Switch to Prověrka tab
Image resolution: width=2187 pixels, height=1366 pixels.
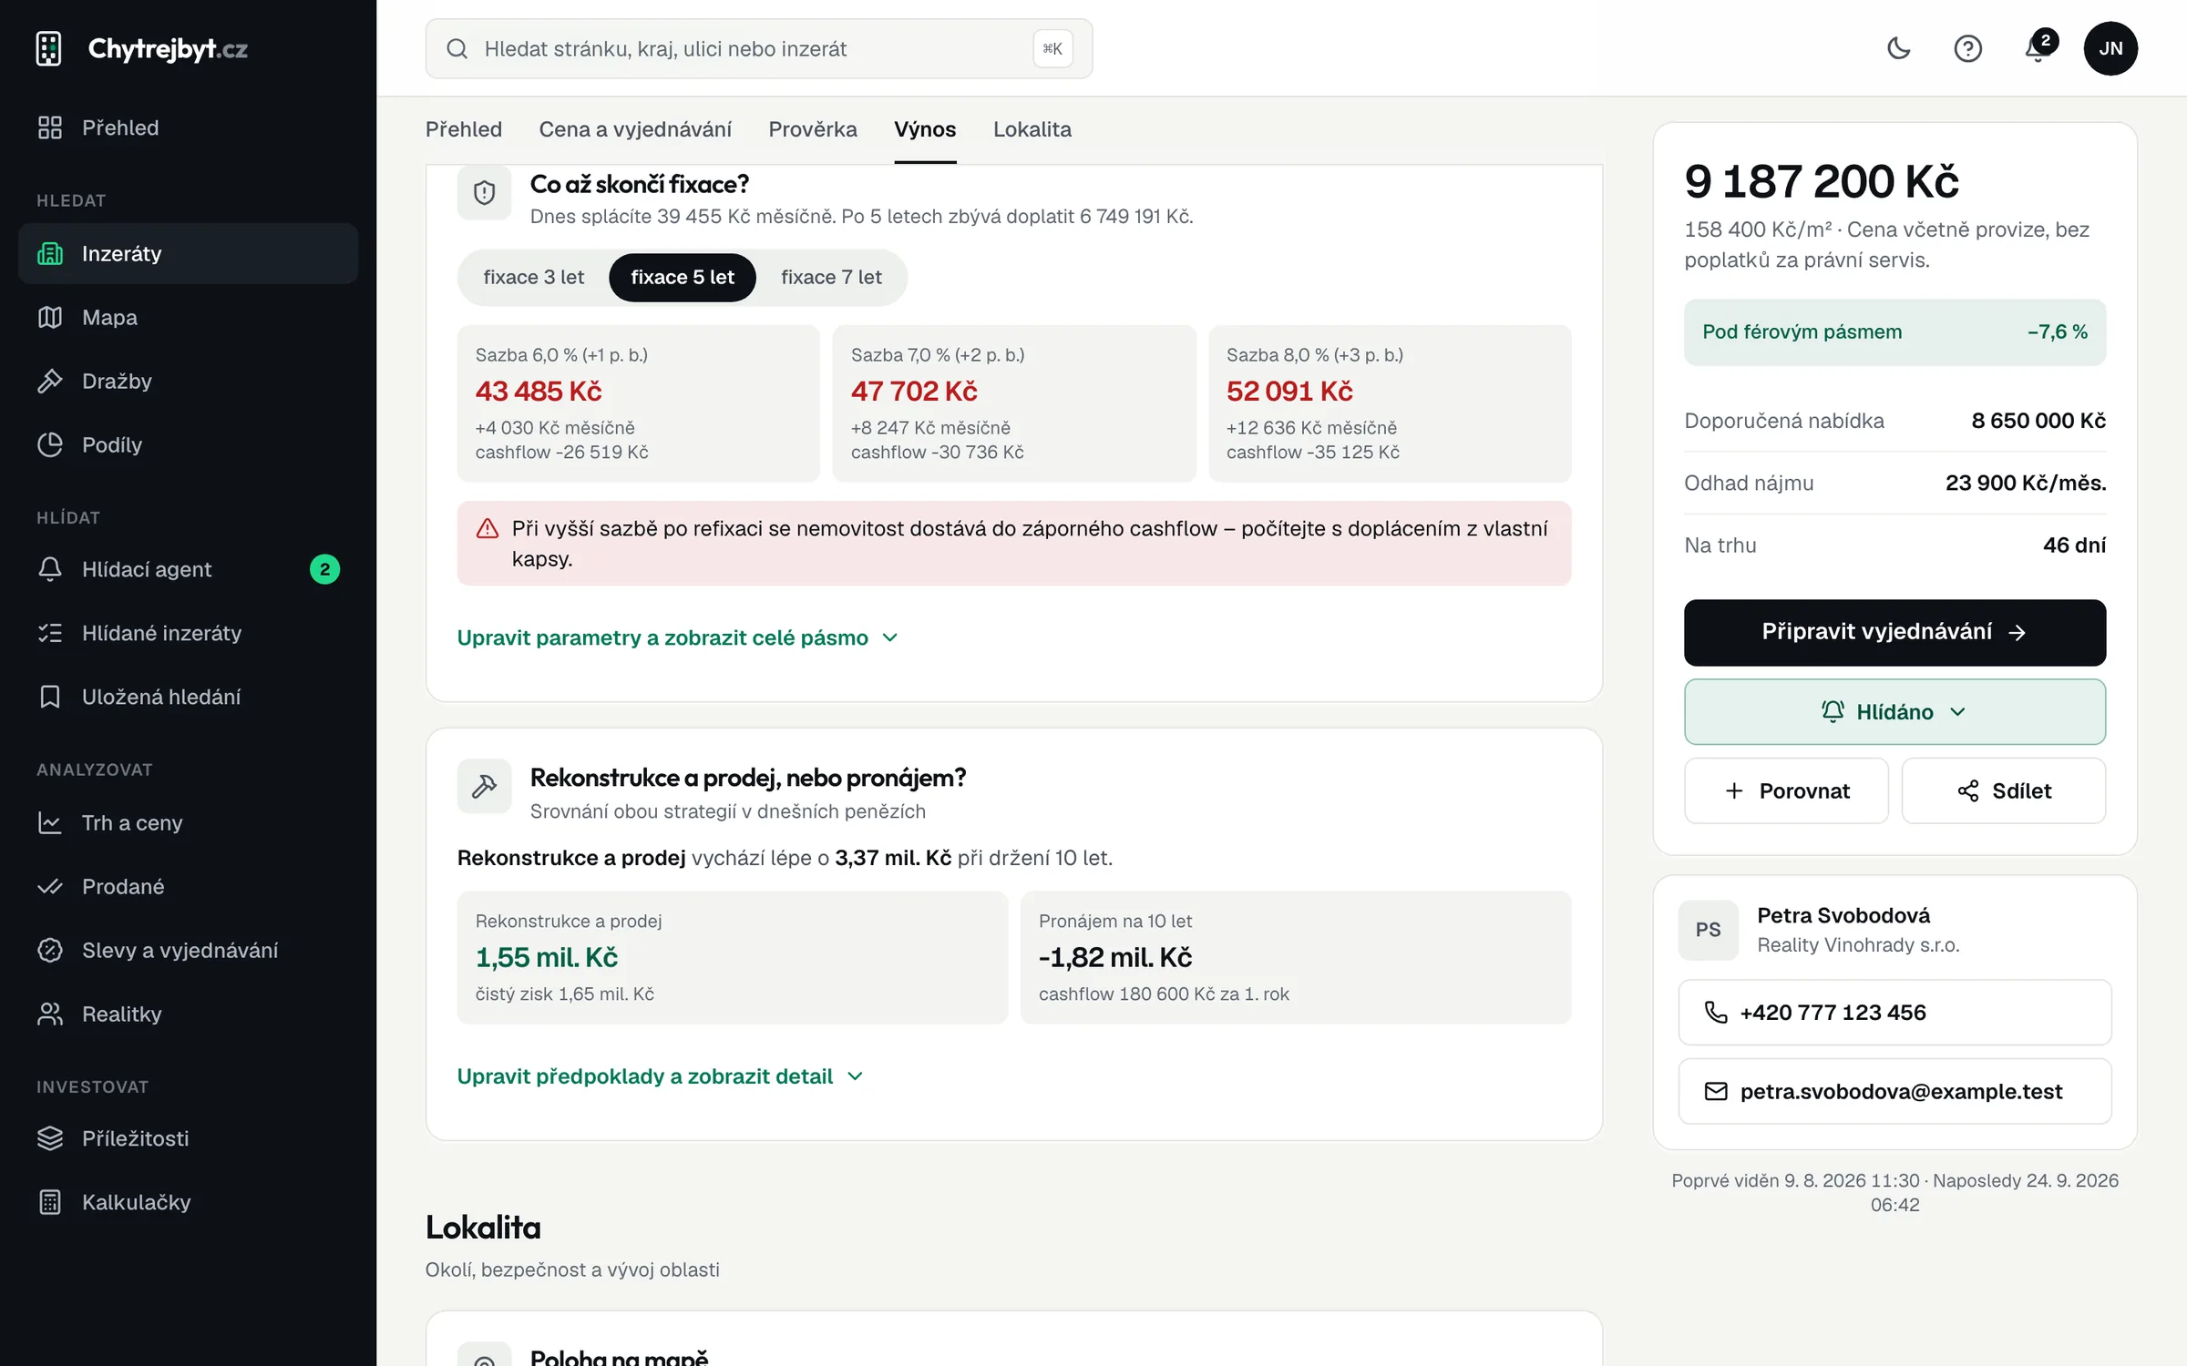point(813,129)
